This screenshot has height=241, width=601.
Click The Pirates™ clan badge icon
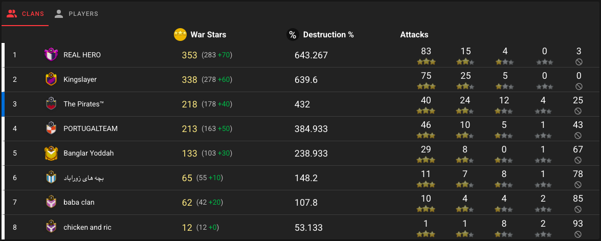[51, 104]
